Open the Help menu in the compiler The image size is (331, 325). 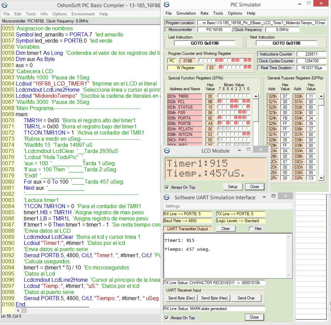coord(104,14)
